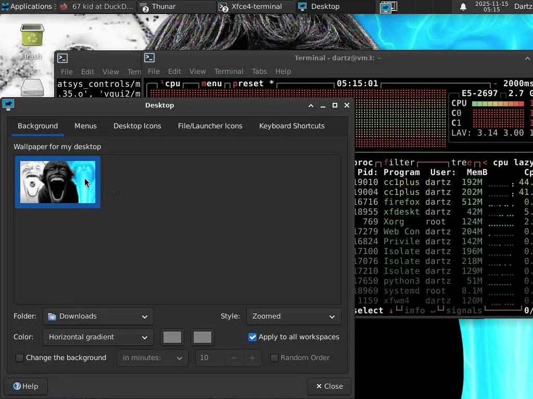Open the Edit menu in the back-left terminal window
Screen dimensions: 533x399
[x=87, y=72]
